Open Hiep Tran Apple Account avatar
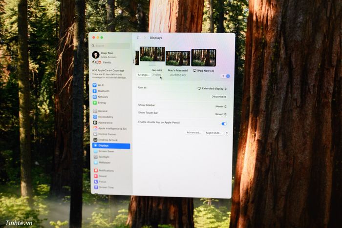Screen dimensions: 342x228 click(x=96, y=55)
